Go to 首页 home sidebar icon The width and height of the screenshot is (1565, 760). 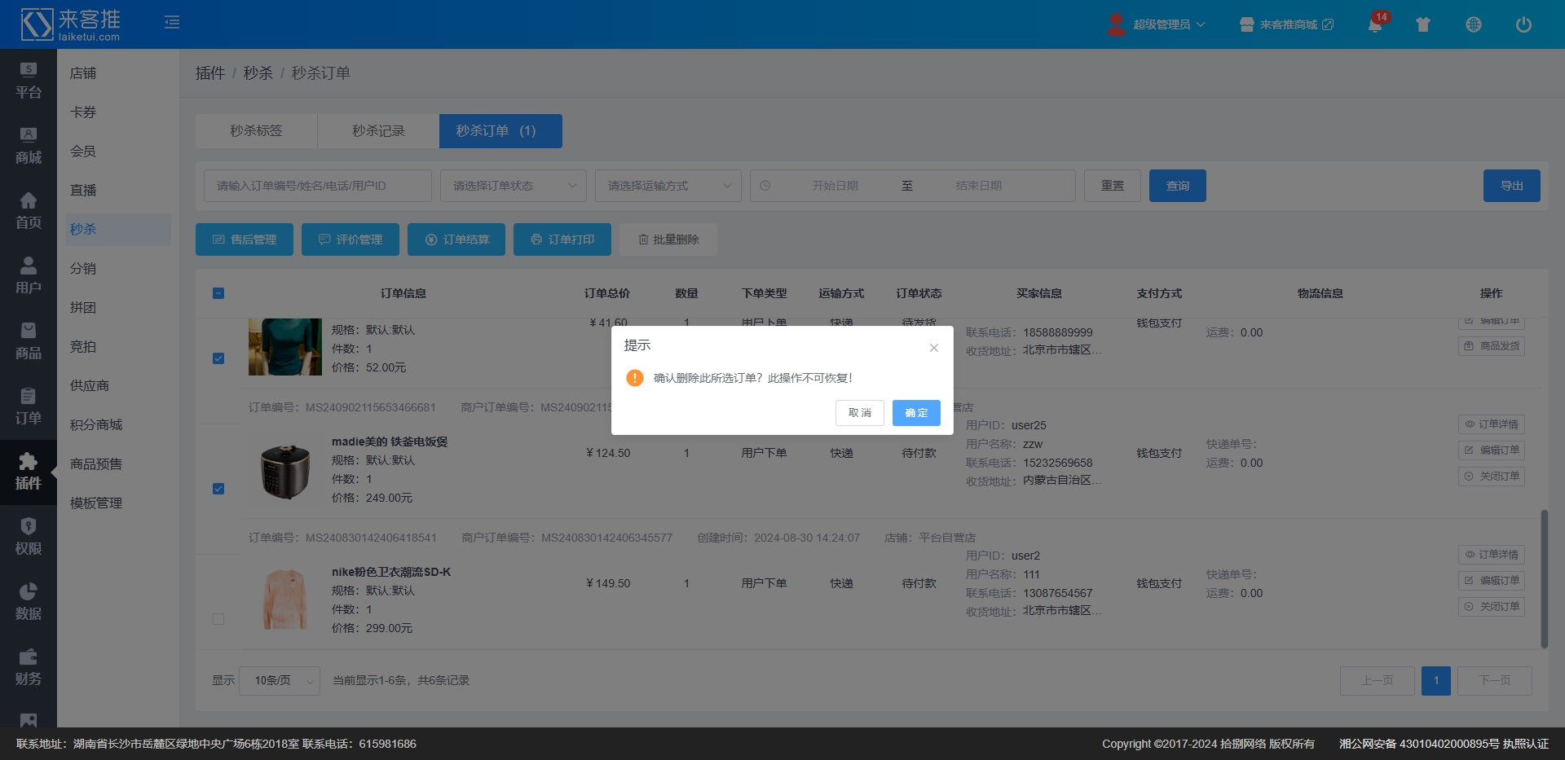pyautogui.click(x=29, y=212)
